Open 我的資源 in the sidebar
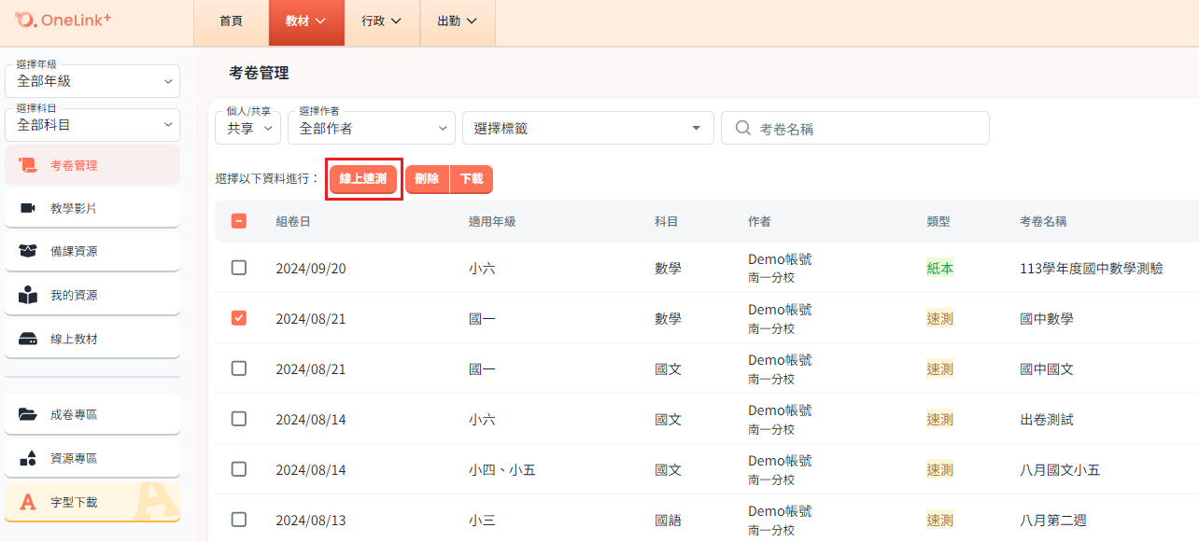1199x542 pixels. (92, 295)
